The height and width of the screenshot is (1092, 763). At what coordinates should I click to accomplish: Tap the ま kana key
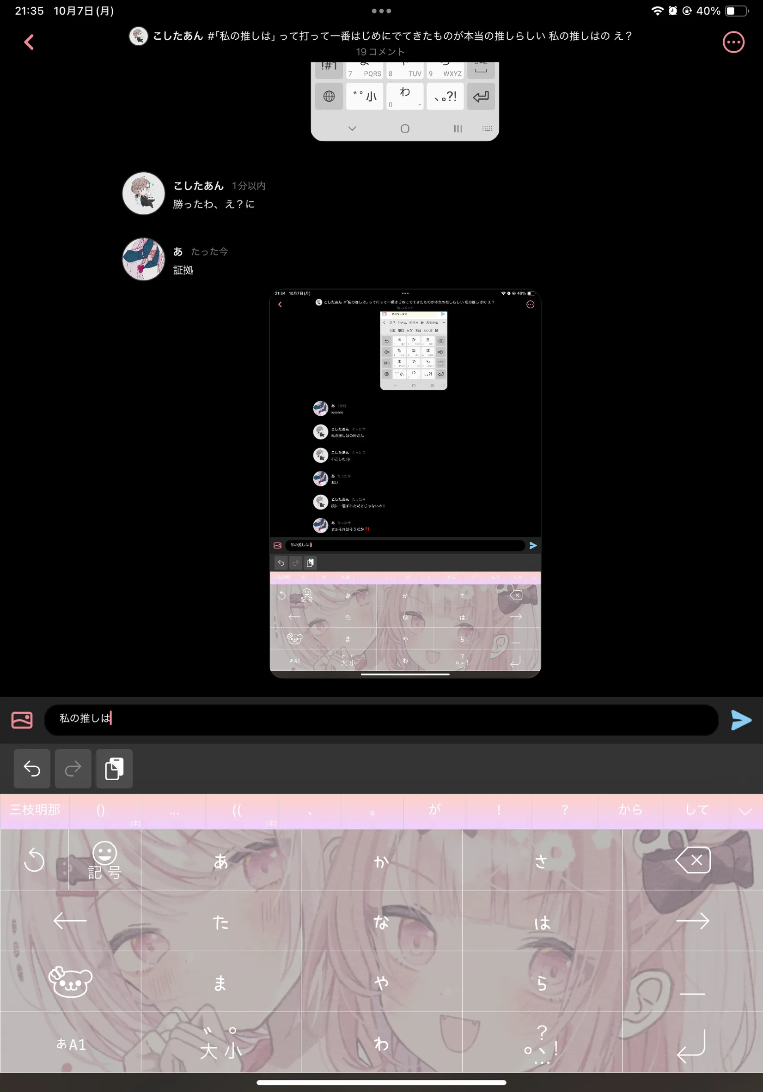(221, 982)
